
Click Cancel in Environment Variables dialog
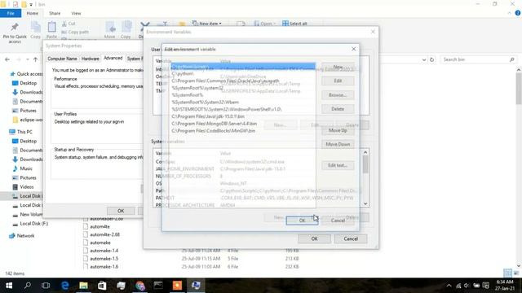tap(351, 238)
